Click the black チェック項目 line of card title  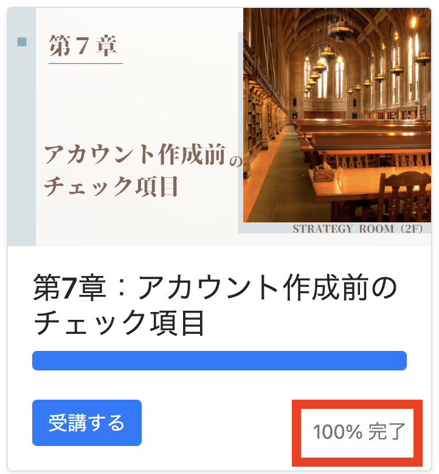pos(119,324)
